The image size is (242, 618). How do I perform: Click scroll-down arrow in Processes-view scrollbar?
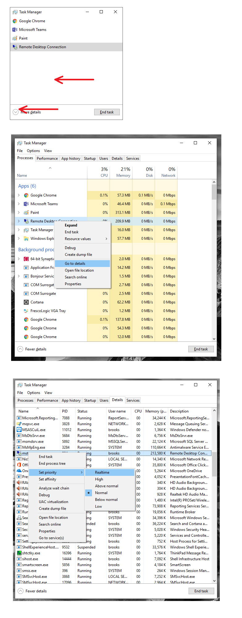click(214, 339)
